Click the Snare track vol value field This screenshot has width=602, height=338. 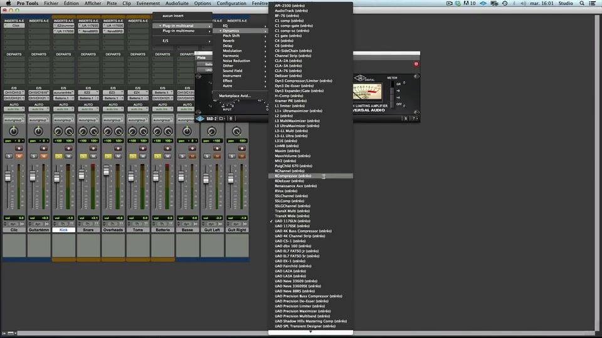(88, 218)
